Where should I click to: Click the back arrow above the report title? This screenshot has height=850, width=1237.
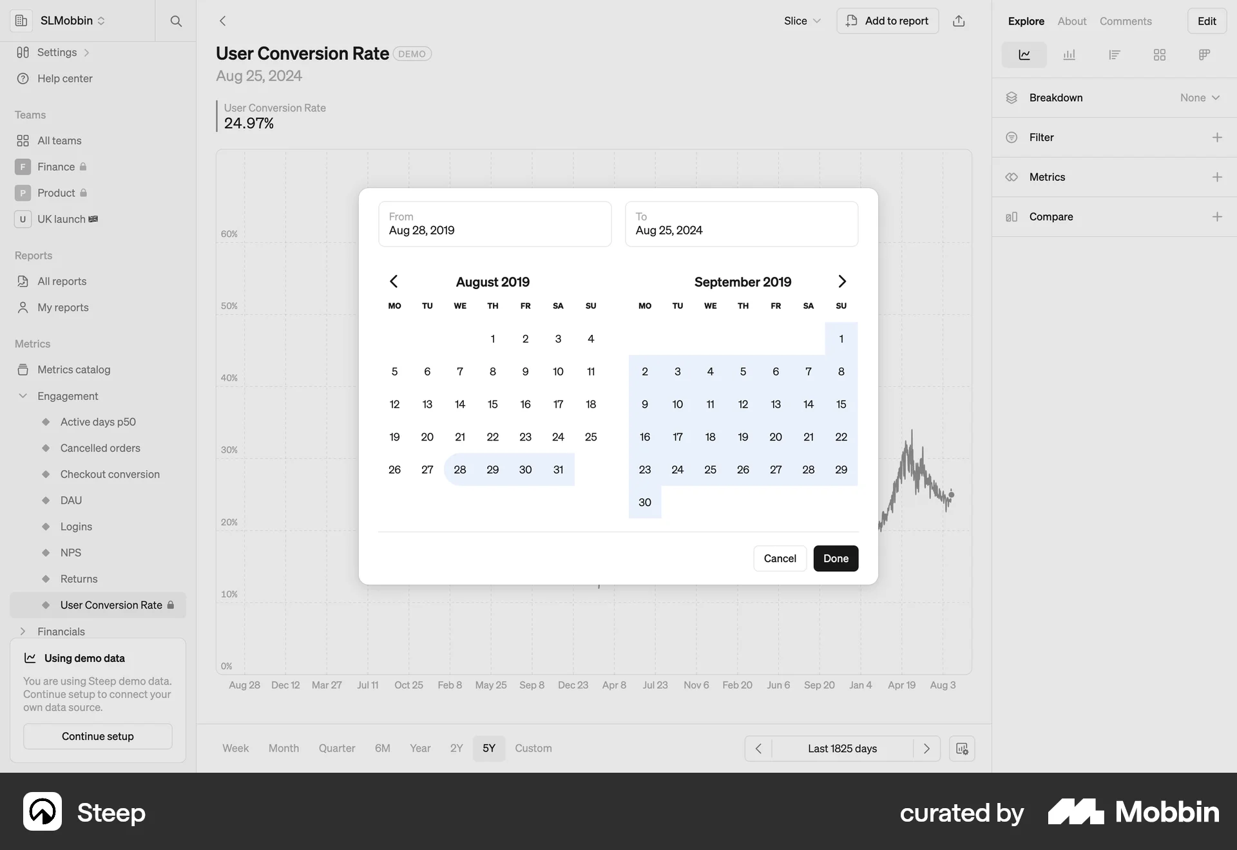coord(222,21)
